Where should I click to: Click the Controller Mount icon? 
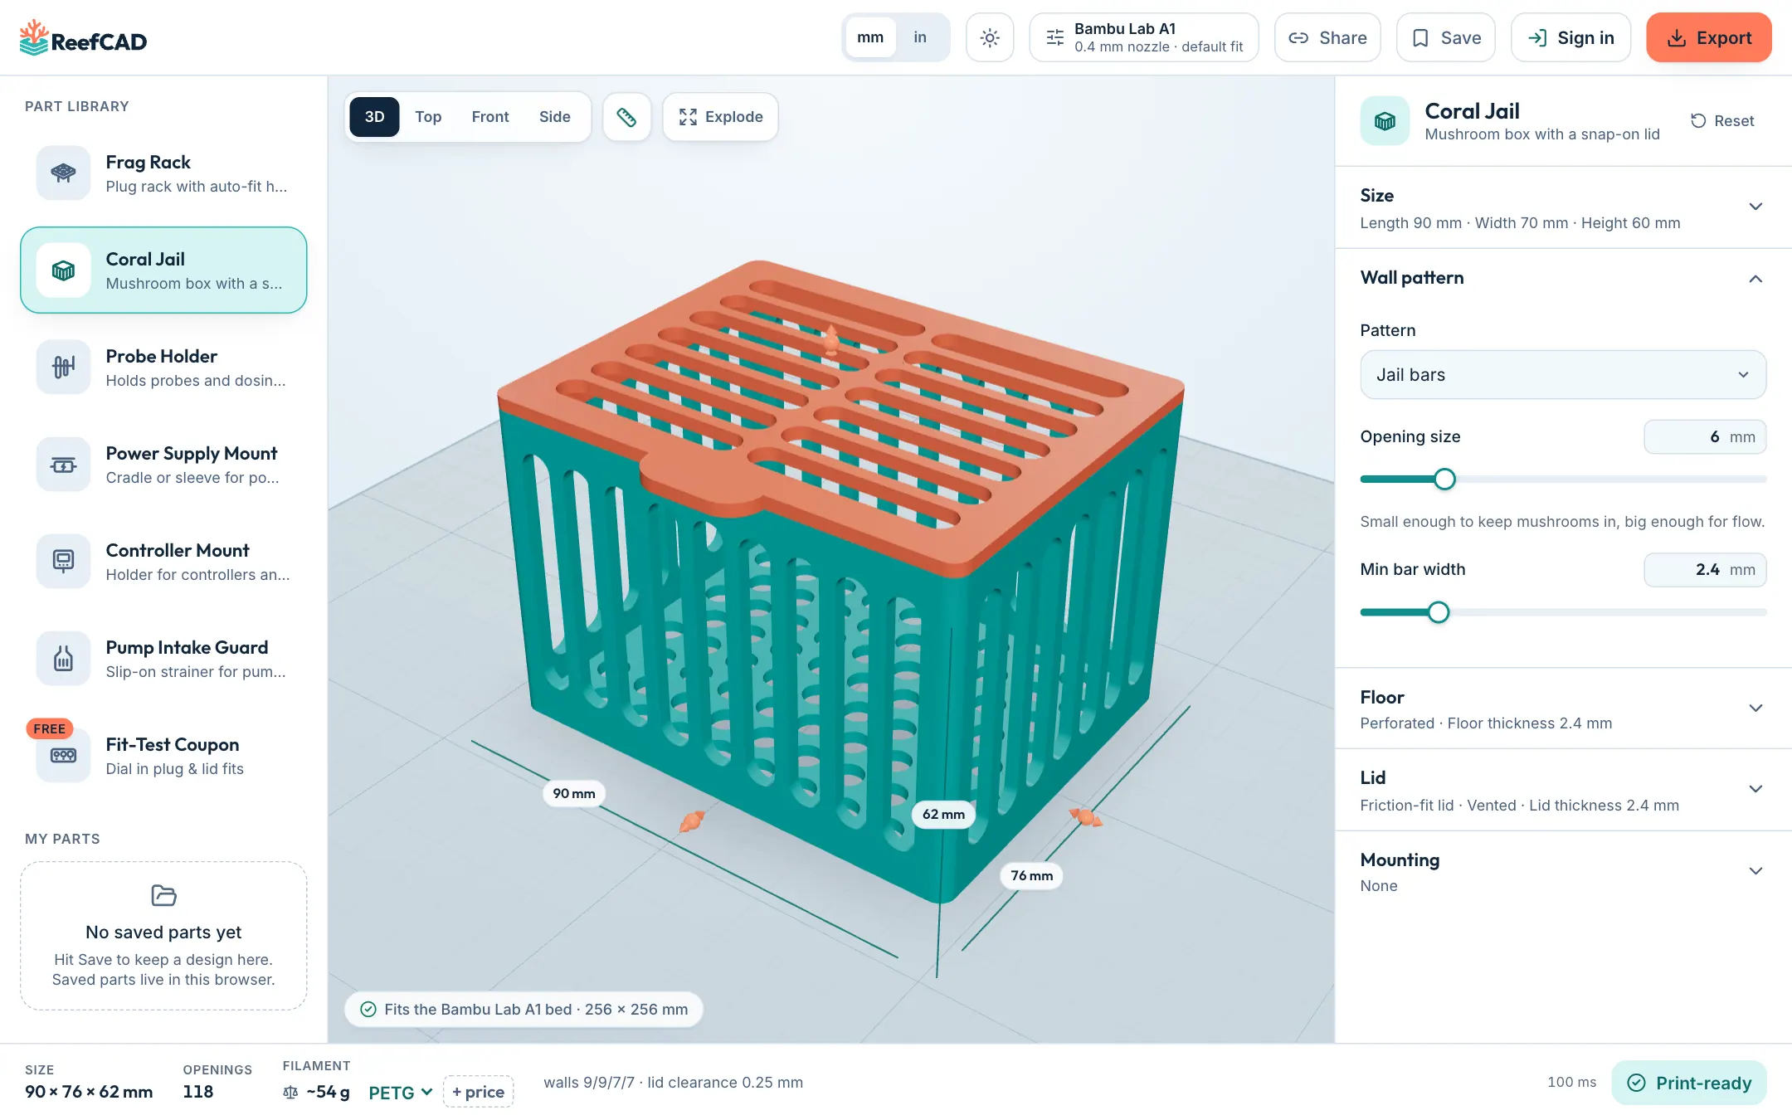click(63, 561)
